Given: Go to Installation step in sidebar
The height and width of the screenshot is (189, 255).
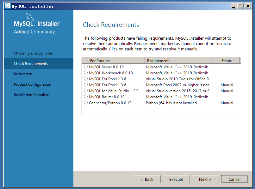Looking at the screenshot, I should coord(23,74).
